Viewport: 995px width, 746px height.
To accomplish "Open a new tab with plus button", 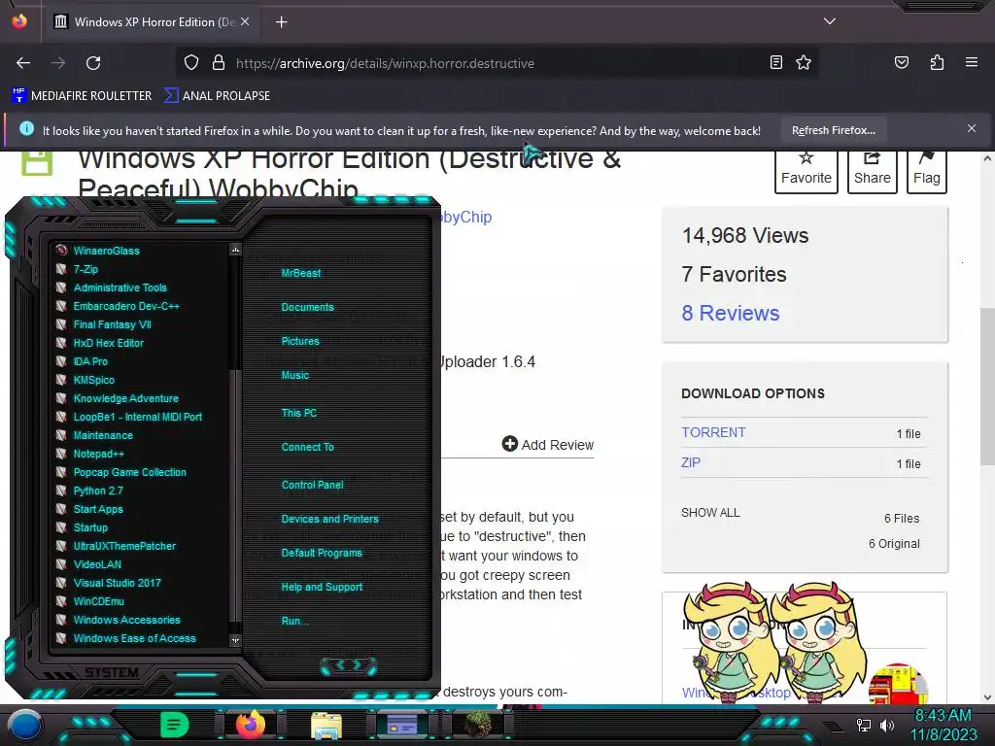I will [x=281, y=22].
